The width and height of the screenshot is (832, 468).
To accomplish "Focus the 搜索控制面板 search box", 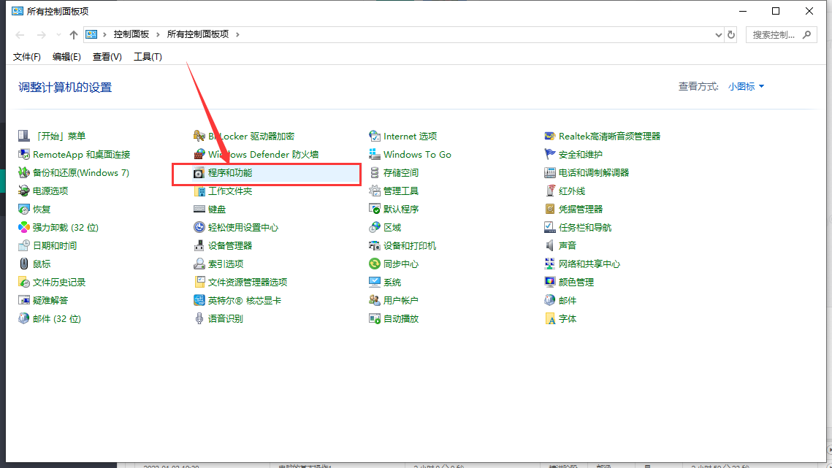I will click(781, 34).
